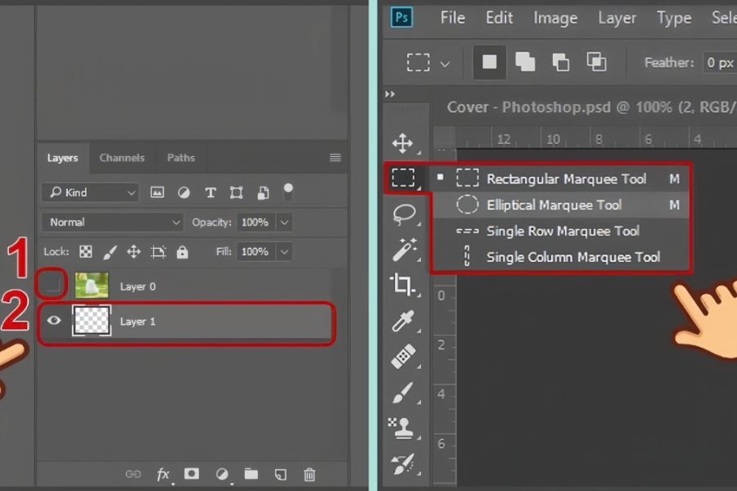
Task: Select the Spot Healing Brush tool
Action: (x=403, y=357)
